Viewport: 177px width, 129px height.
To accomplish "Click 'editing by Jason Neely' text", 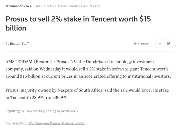I will coord(62,111).
